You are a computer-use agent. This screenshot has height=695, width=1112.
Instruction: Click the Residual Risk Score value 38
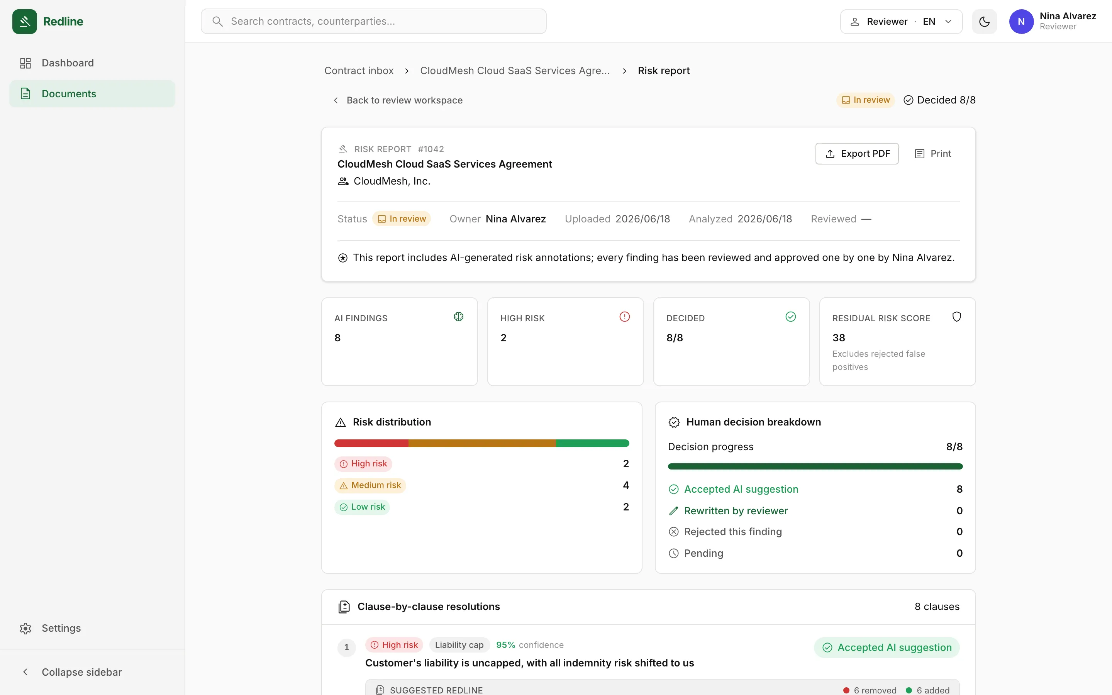pyautogui.click(x=839, y=338)
